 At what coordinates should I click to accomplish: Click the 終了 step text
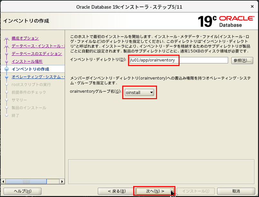tap(15, 115)
